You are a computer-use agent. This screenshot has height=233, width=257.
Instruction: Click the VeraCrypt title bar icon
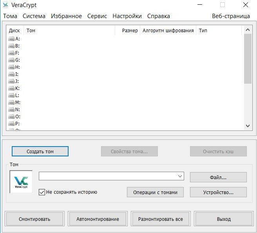click(5, 5)
